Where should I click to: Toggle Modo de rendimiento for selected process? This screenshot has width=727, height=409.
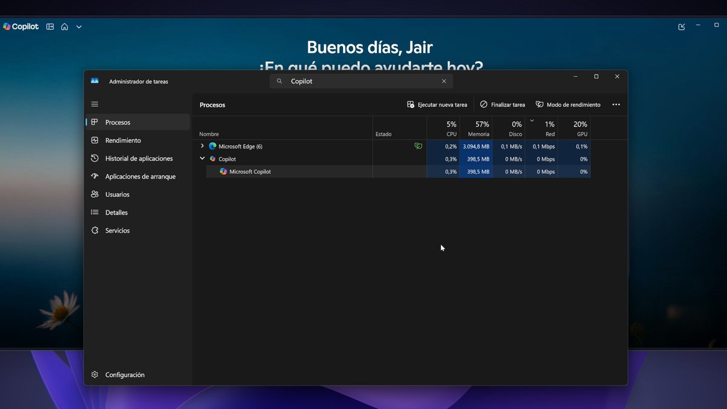(x=567, y=104)
